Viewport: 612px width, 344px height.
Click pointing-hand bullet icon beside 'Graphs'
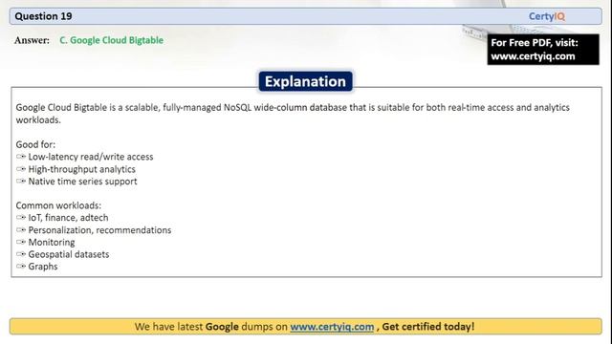pyautogui.click(x=21, y=267)
